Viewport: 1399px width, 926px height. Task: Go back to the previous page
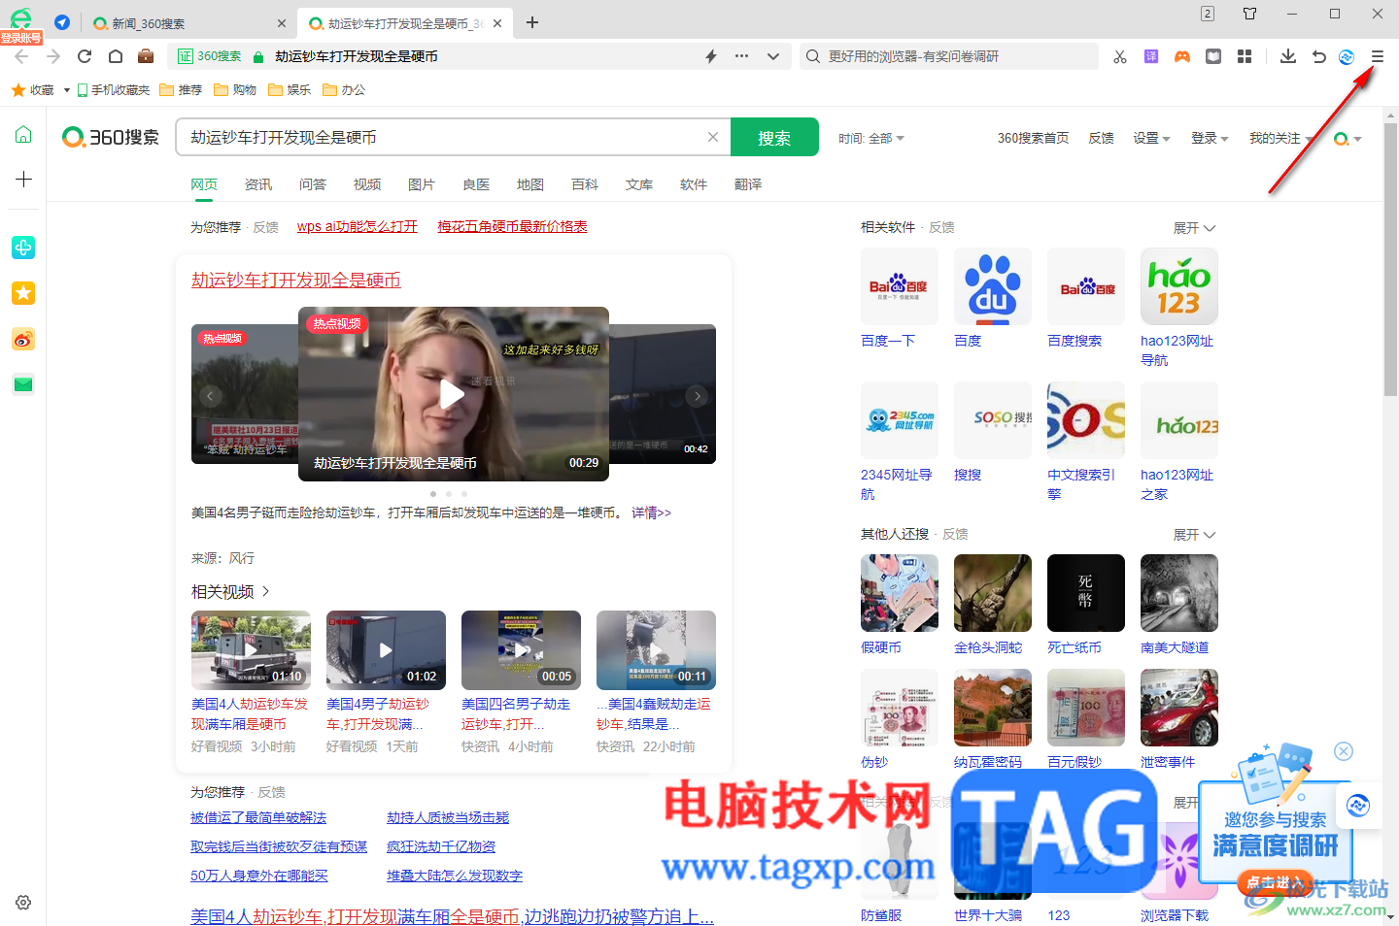[x=21, y=56]
